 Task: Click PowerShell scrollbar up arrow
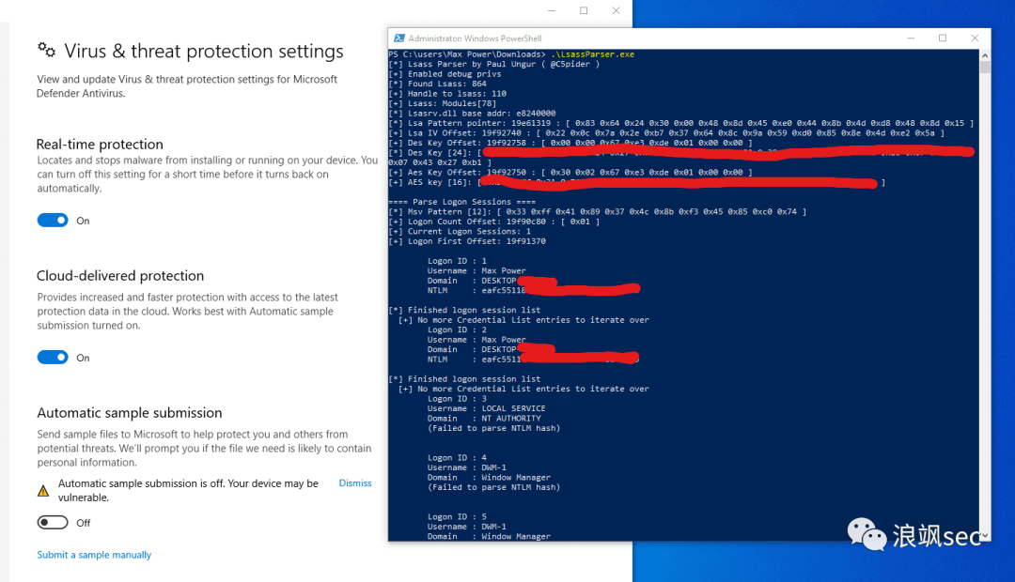(x=985, y=55)
